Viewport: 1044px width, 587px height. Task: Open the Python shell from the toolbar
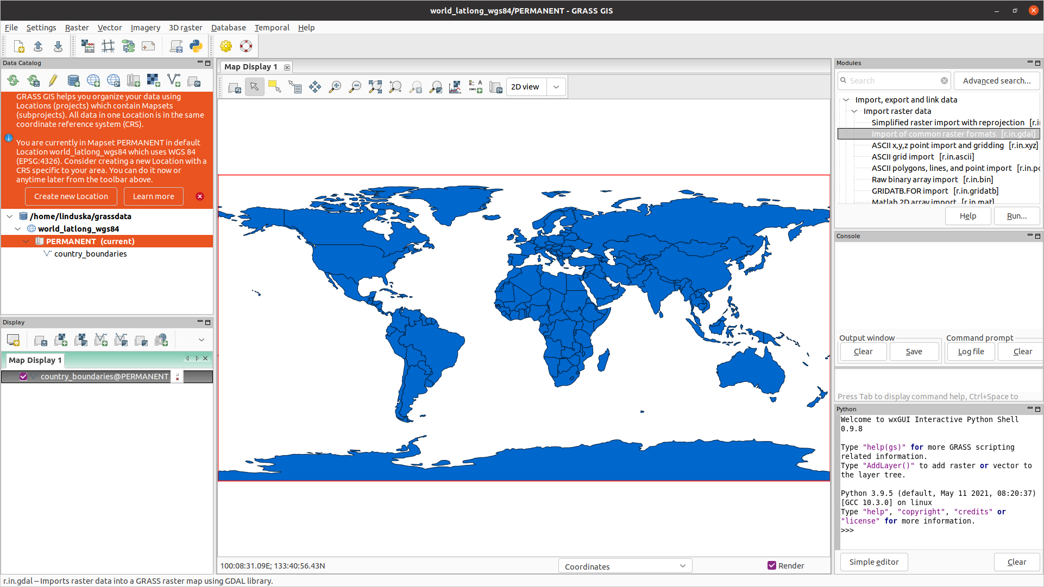coord(196,46)
